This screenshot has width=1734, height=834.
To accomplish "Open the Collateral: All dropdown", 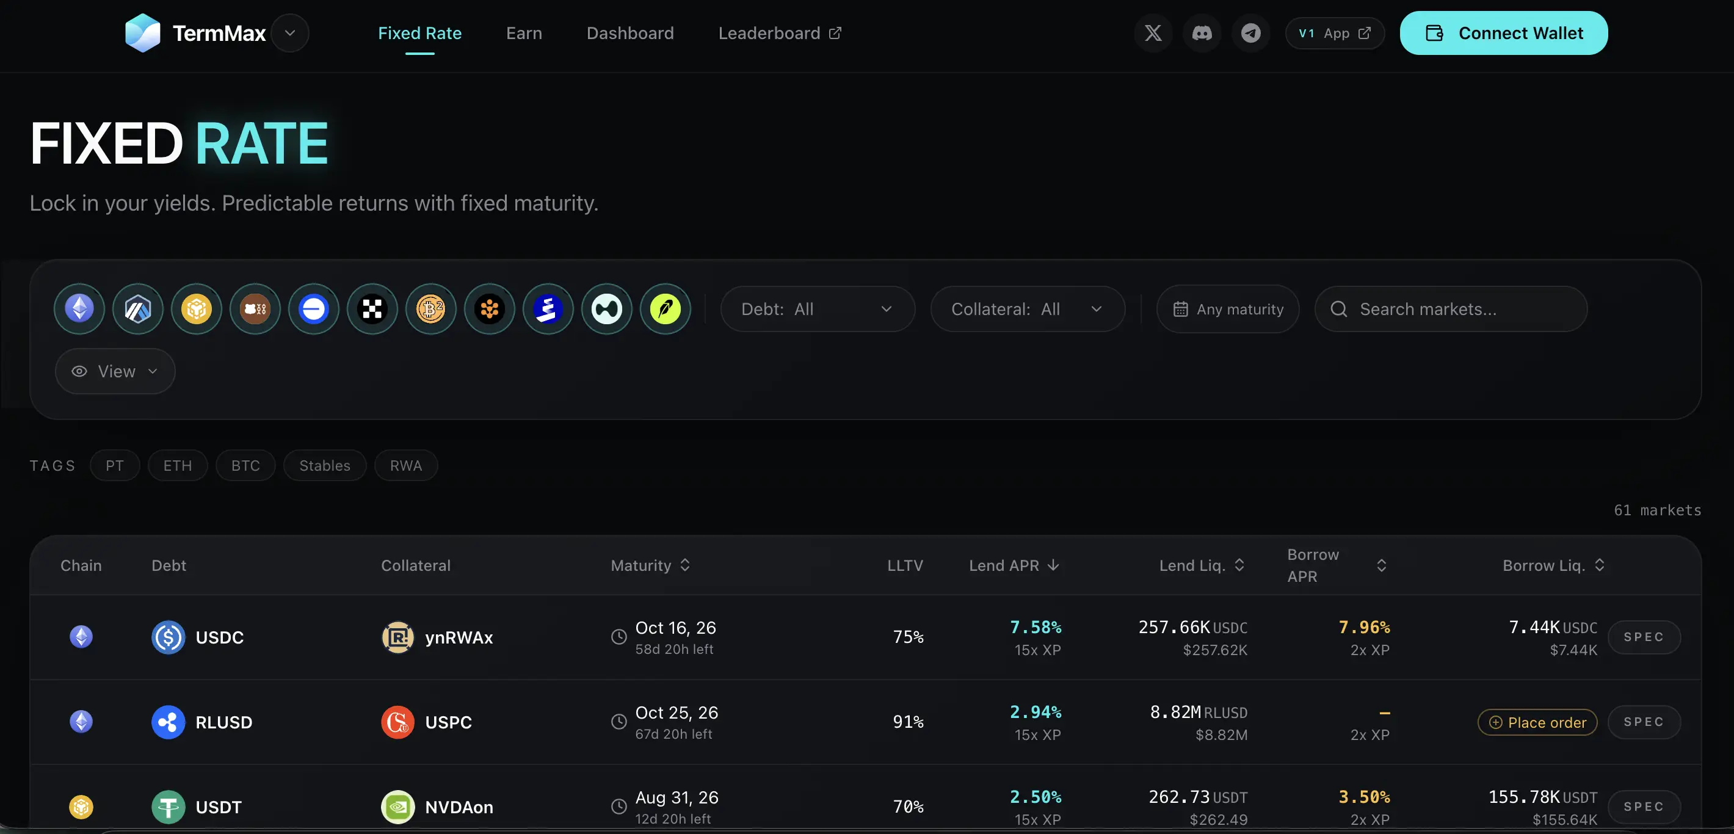I will (1027, 309).
